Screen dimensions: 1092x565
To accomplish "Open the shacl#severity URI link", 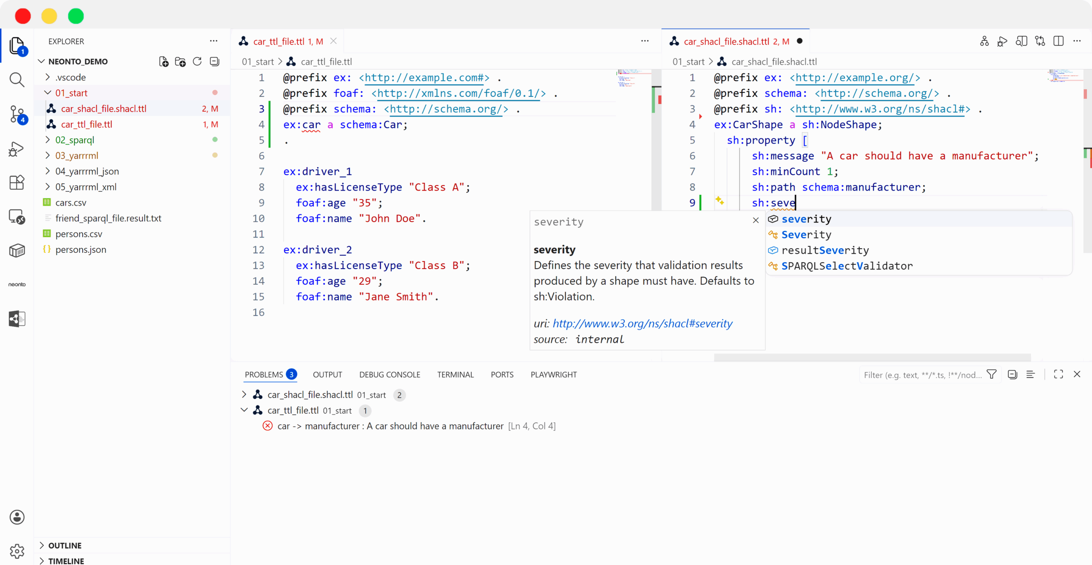I will point(642,324).
